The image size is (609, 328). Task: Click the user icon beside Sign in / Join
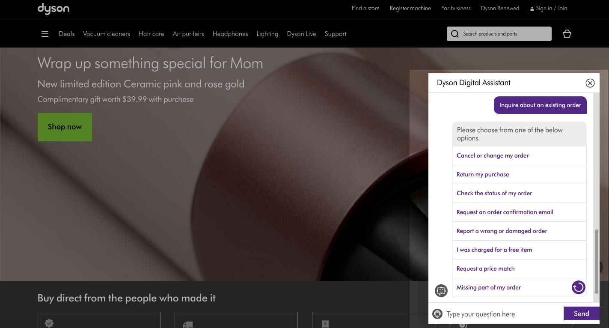click(532, 9)
